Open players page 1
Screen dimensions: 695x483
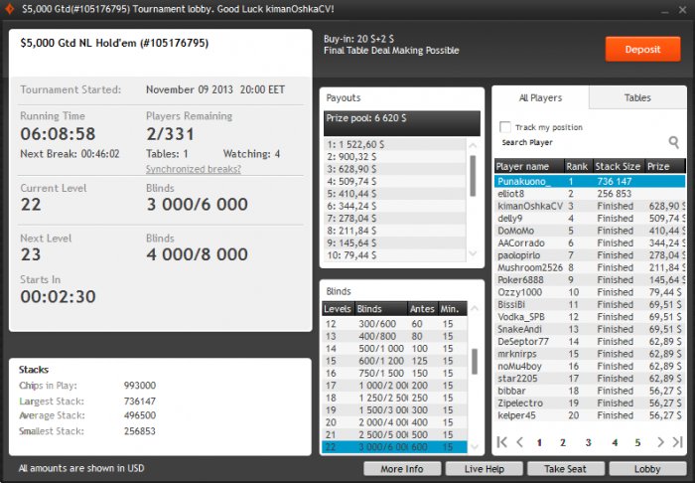539,442
